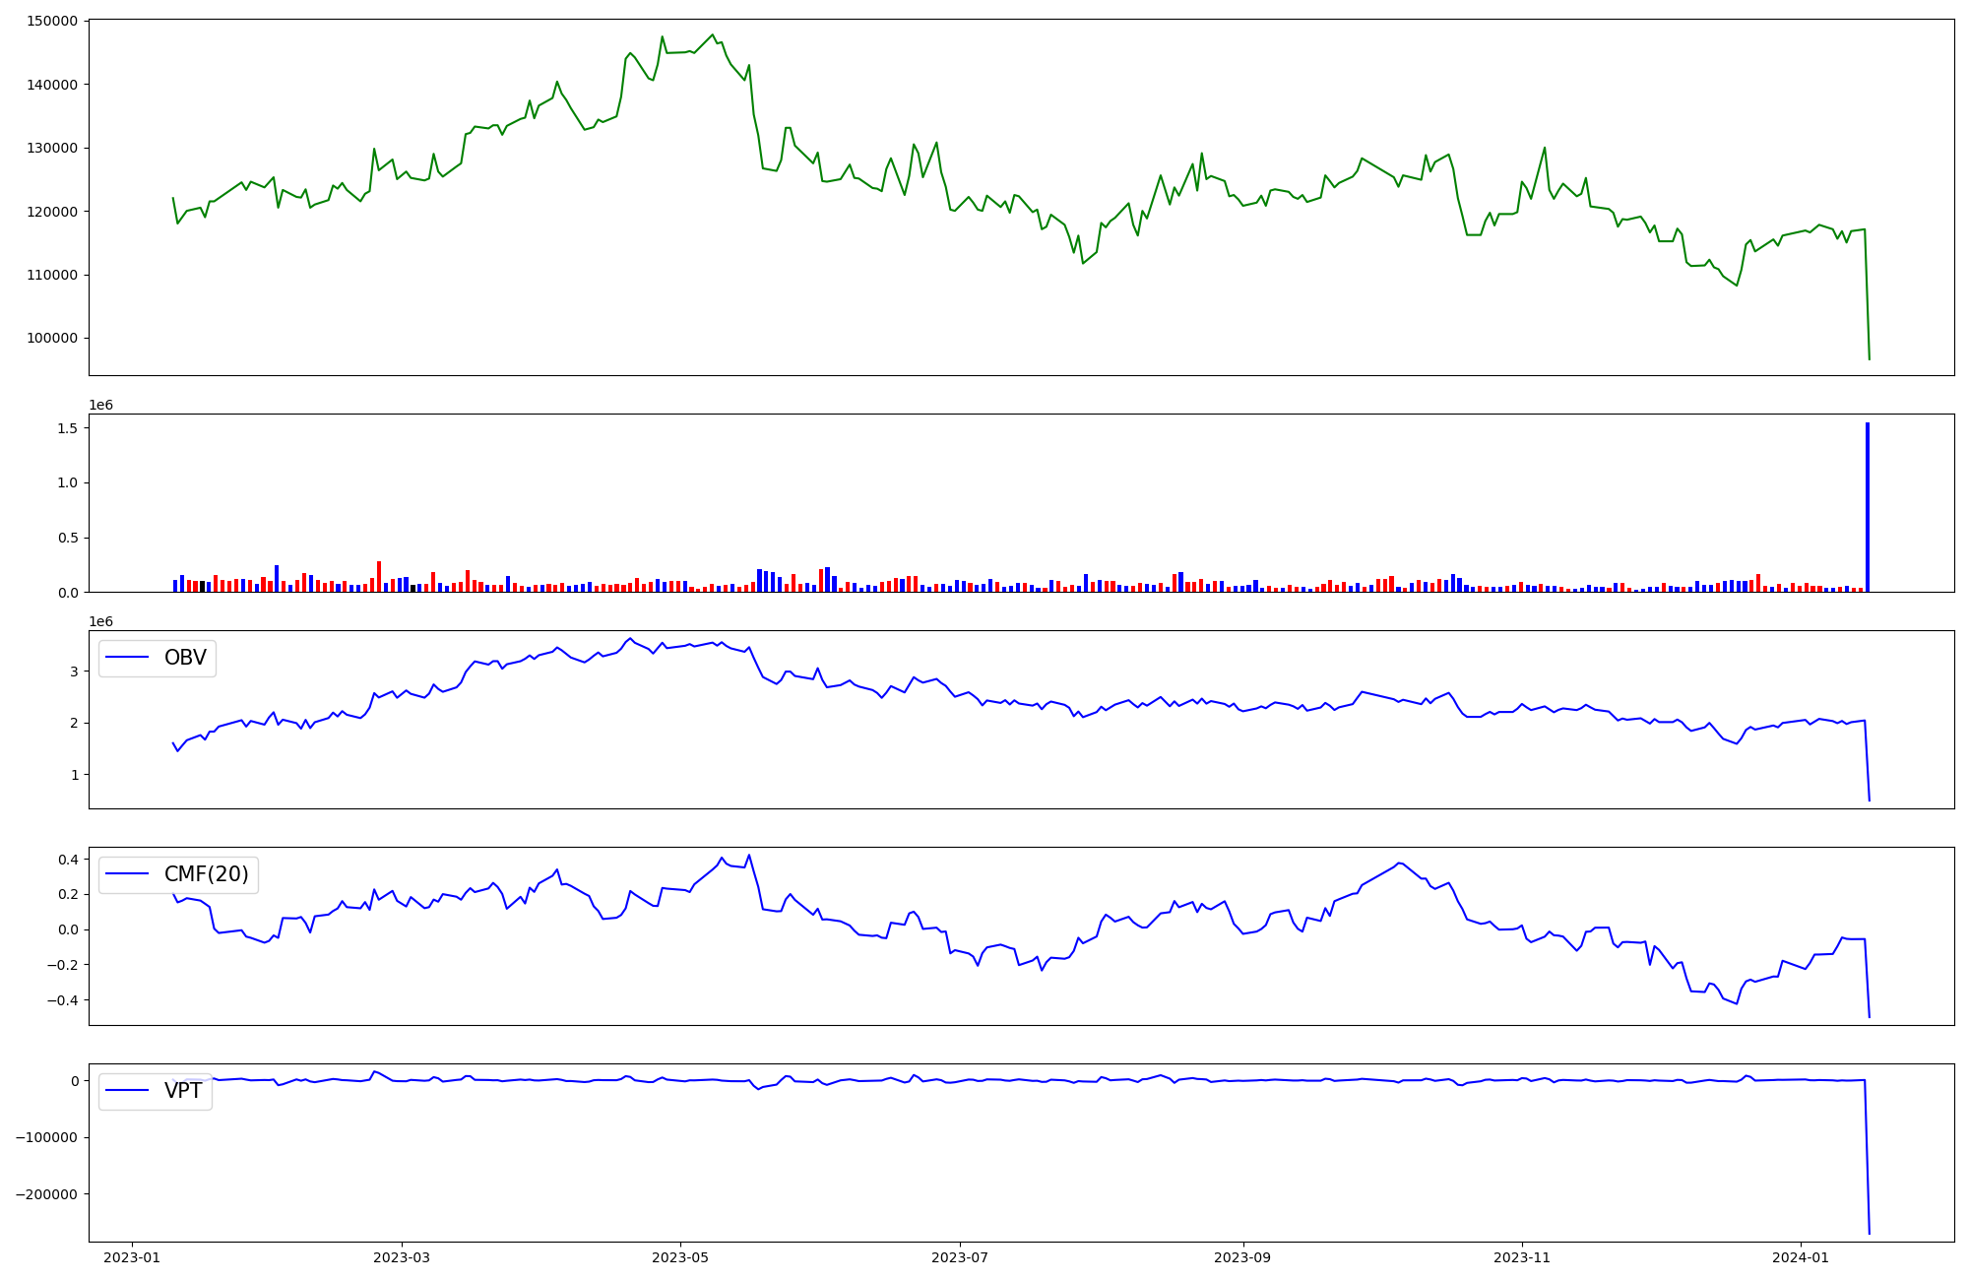Viewport: 1969px width, 1280px height.
Task: Click the -200000 VPT axis tick label
Action: point(46,1194)
